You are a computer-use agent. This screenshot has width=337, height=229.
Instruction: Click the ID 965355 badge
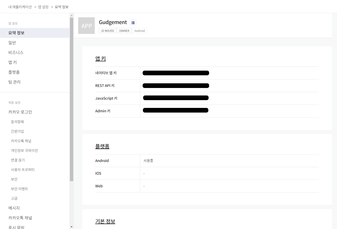tap(107, 31)
